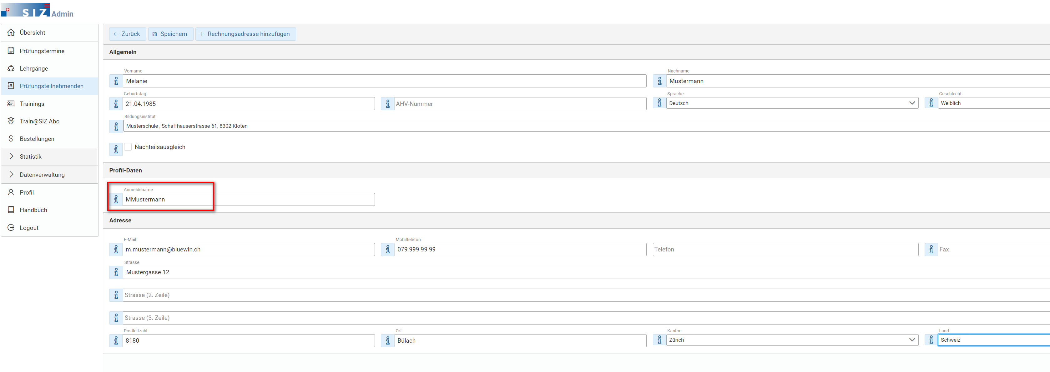This screenshot has height=372, width=1050.
Task: Open Trainings in the sidebar
Action: [x=50, y=104]
